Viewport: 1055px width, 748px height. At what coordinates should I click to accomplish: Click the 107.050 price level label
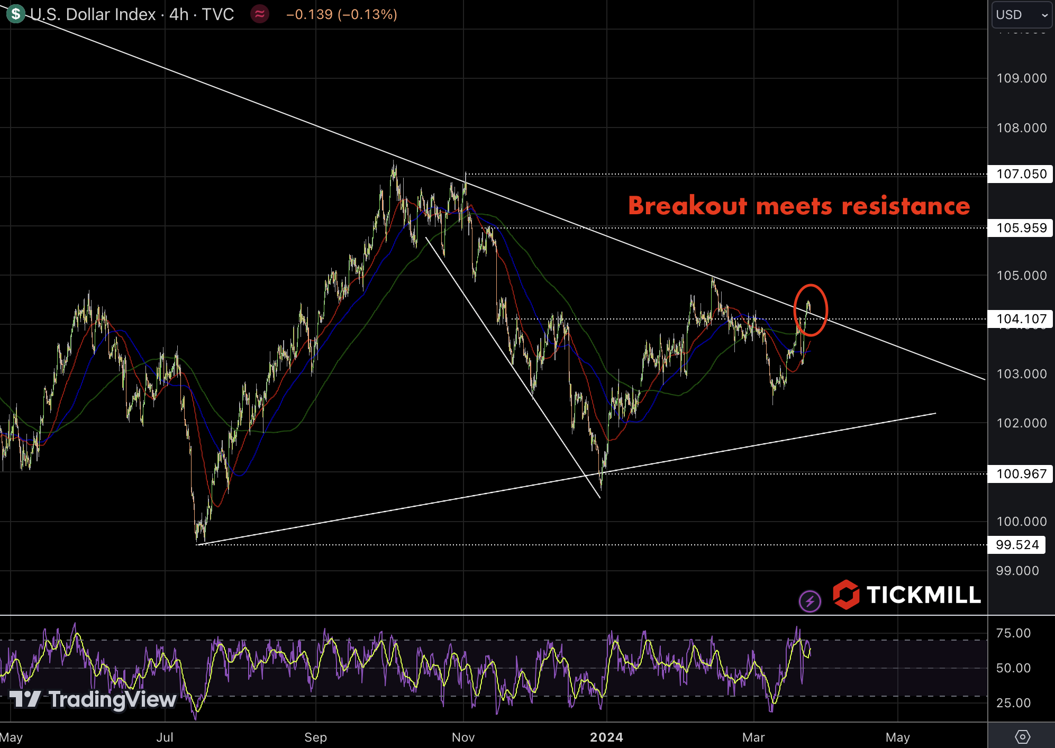[1021, 174]
